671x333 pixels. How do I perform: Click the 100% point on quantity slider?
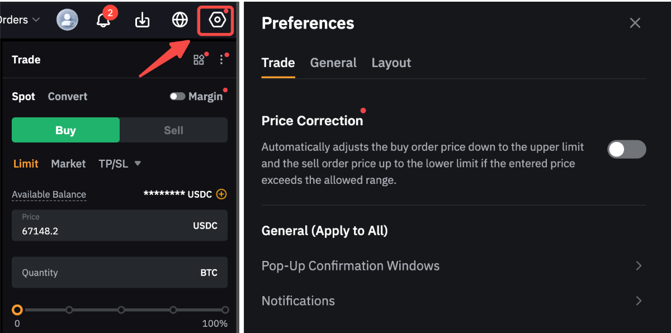[225, 310]
